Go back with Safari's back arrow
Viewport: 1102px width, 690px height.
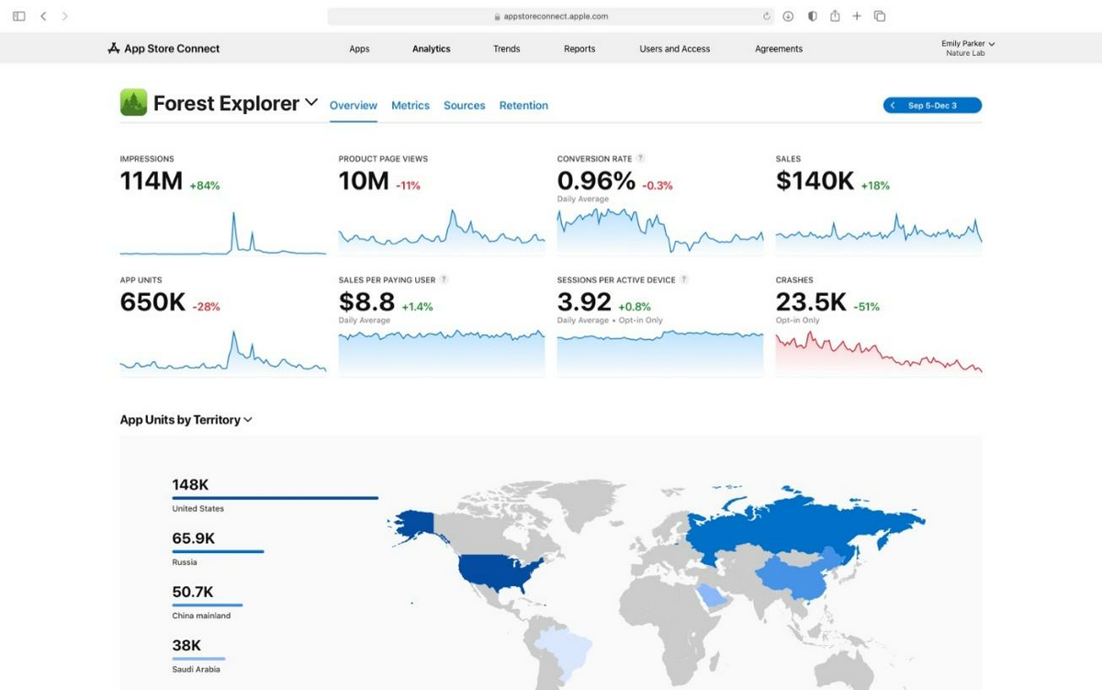[x=43, y=17]
